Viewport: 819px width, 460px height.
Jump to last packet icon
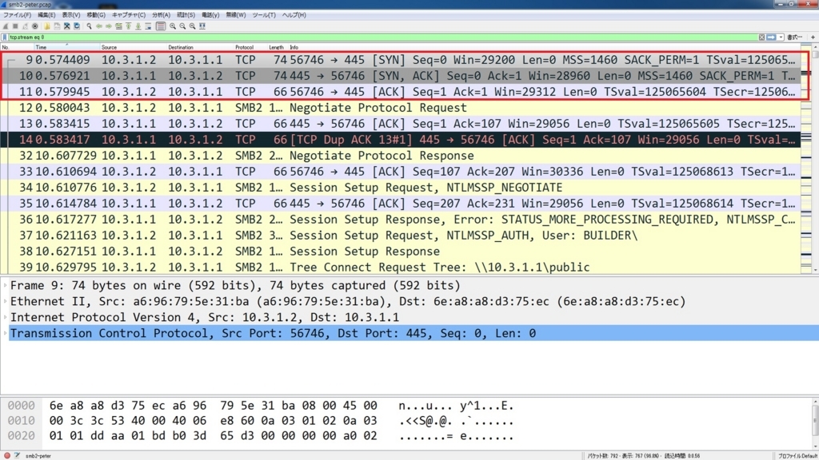point(138,26)
